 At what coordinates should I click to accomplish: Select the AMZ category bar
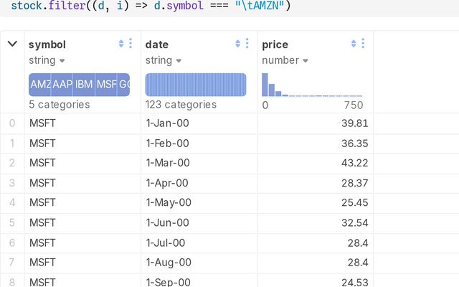point(39,85)
